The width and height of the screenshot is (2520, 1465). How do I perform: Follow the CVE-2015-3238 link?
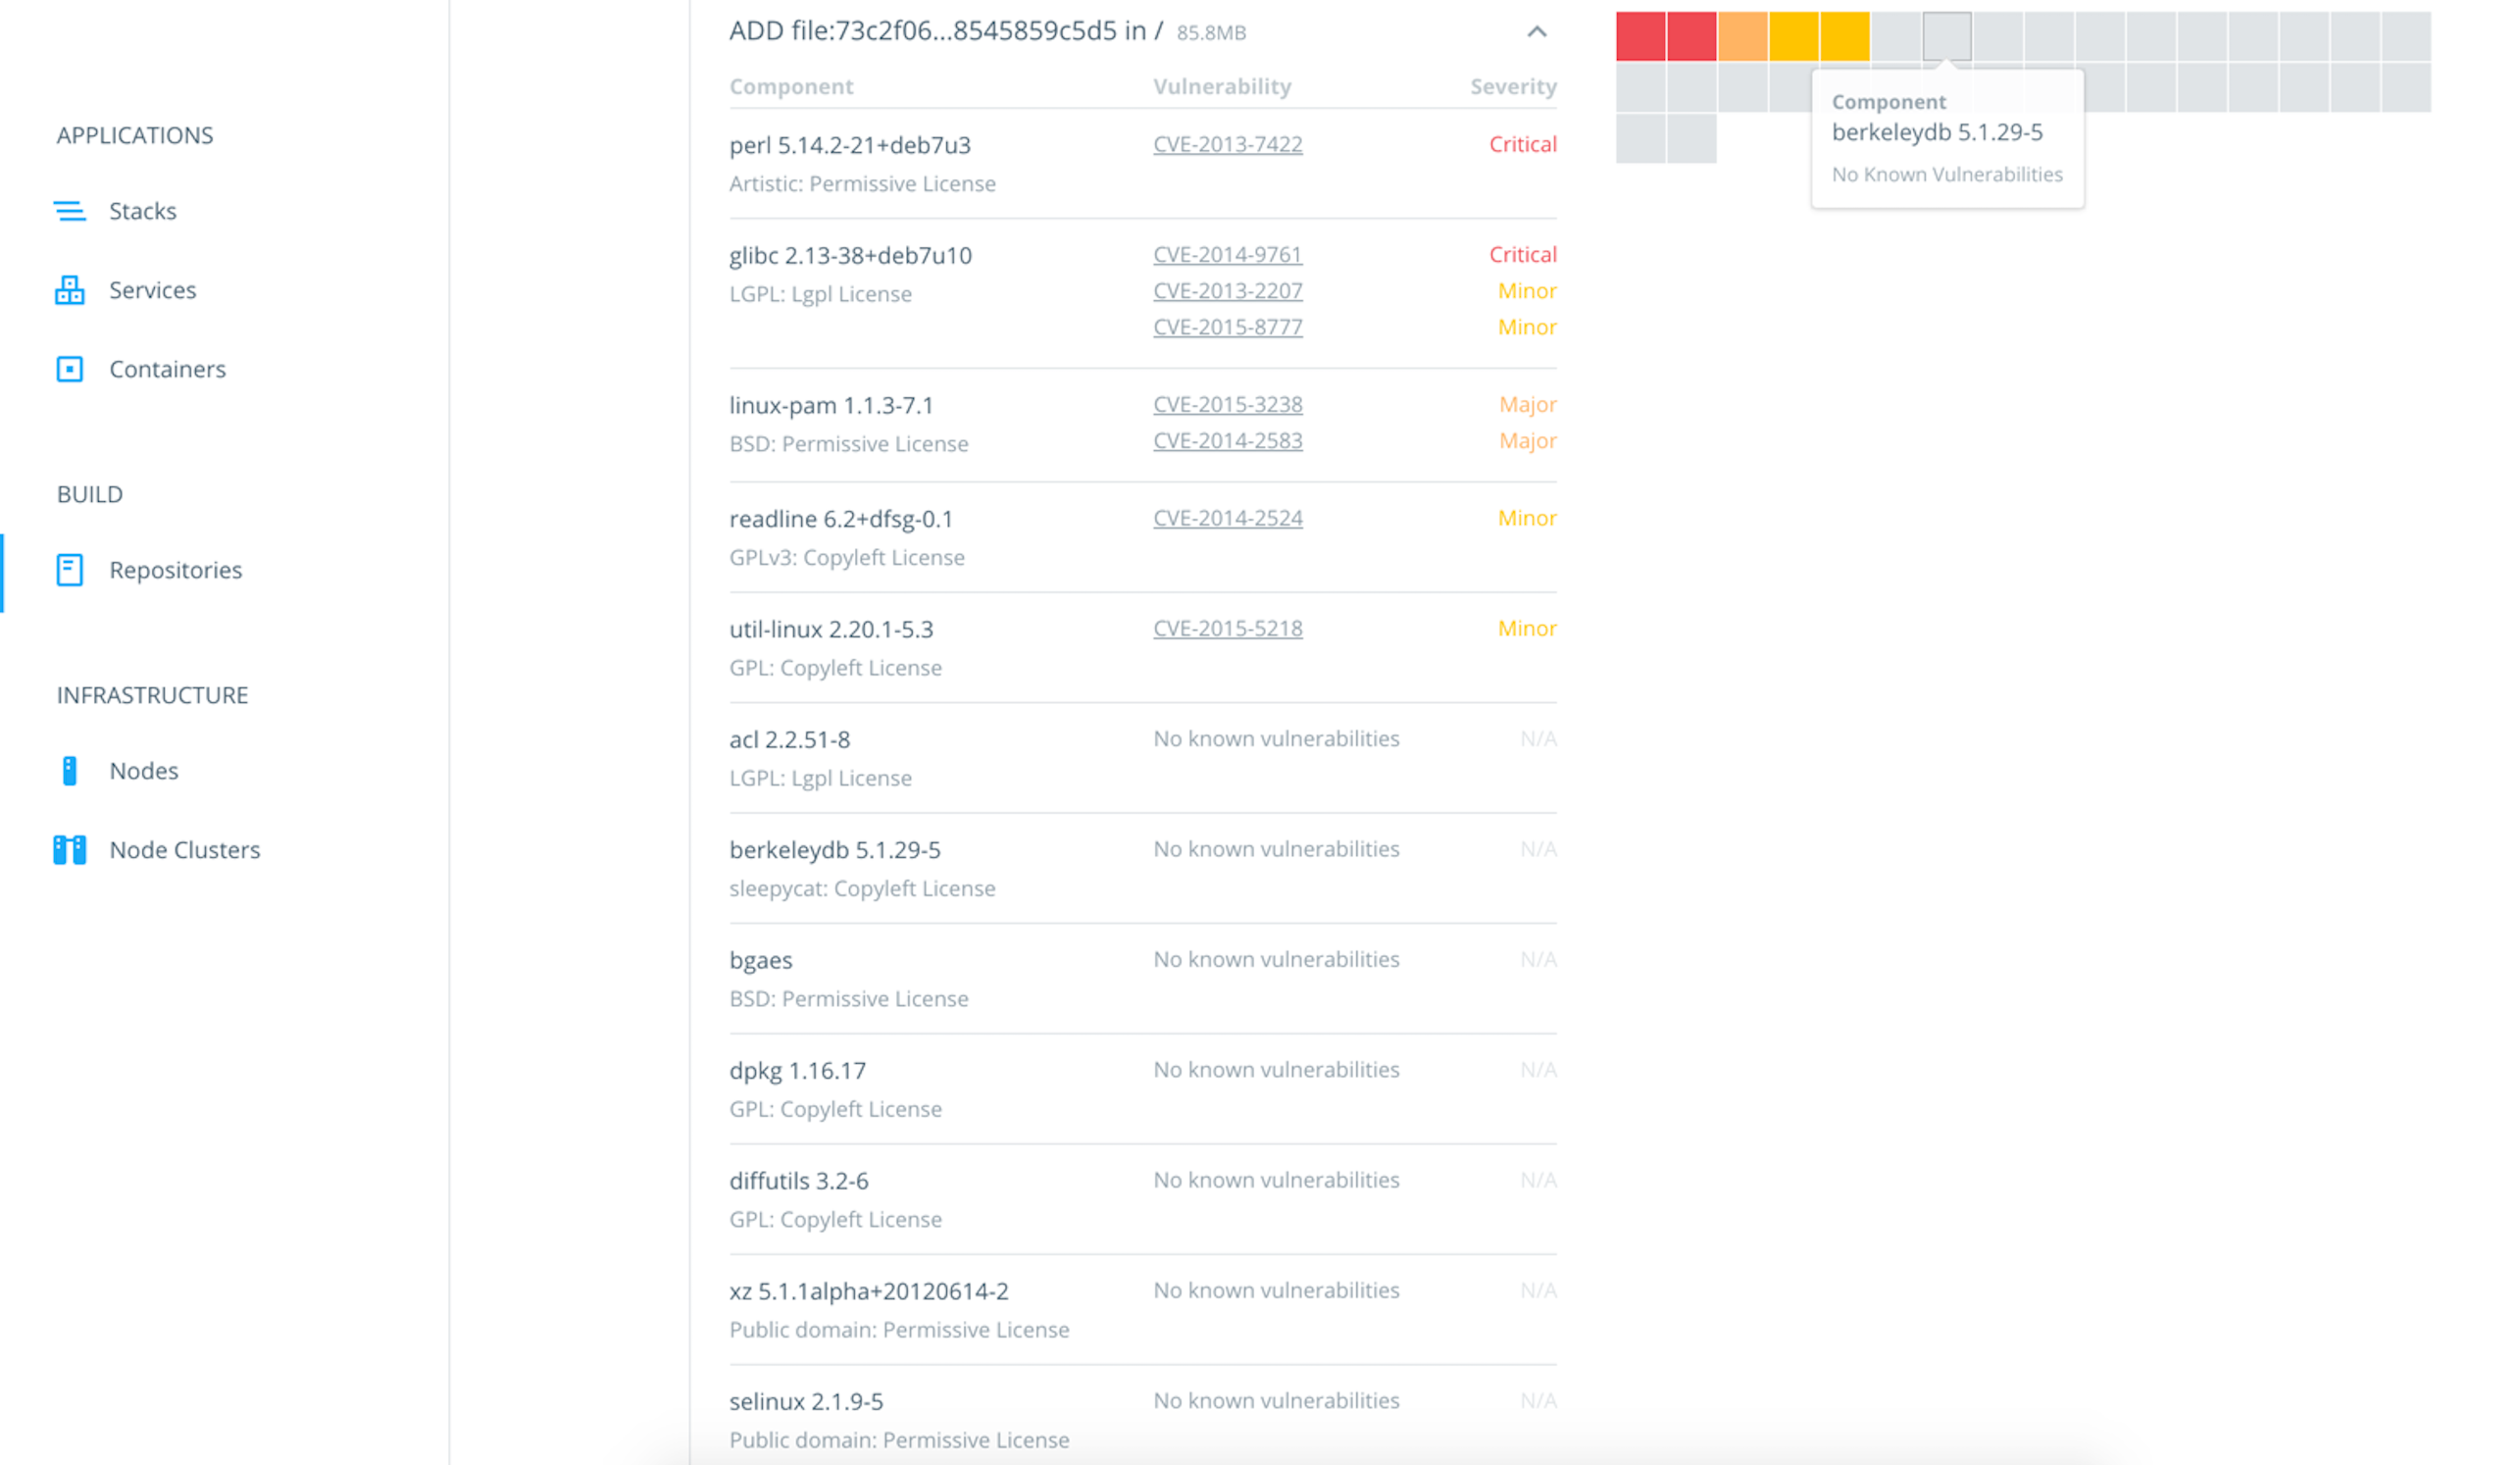pos(1227,404)
